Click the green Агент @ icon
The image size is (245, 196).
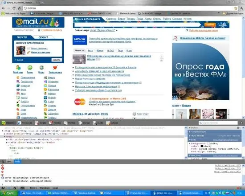(x=30, y=68)
